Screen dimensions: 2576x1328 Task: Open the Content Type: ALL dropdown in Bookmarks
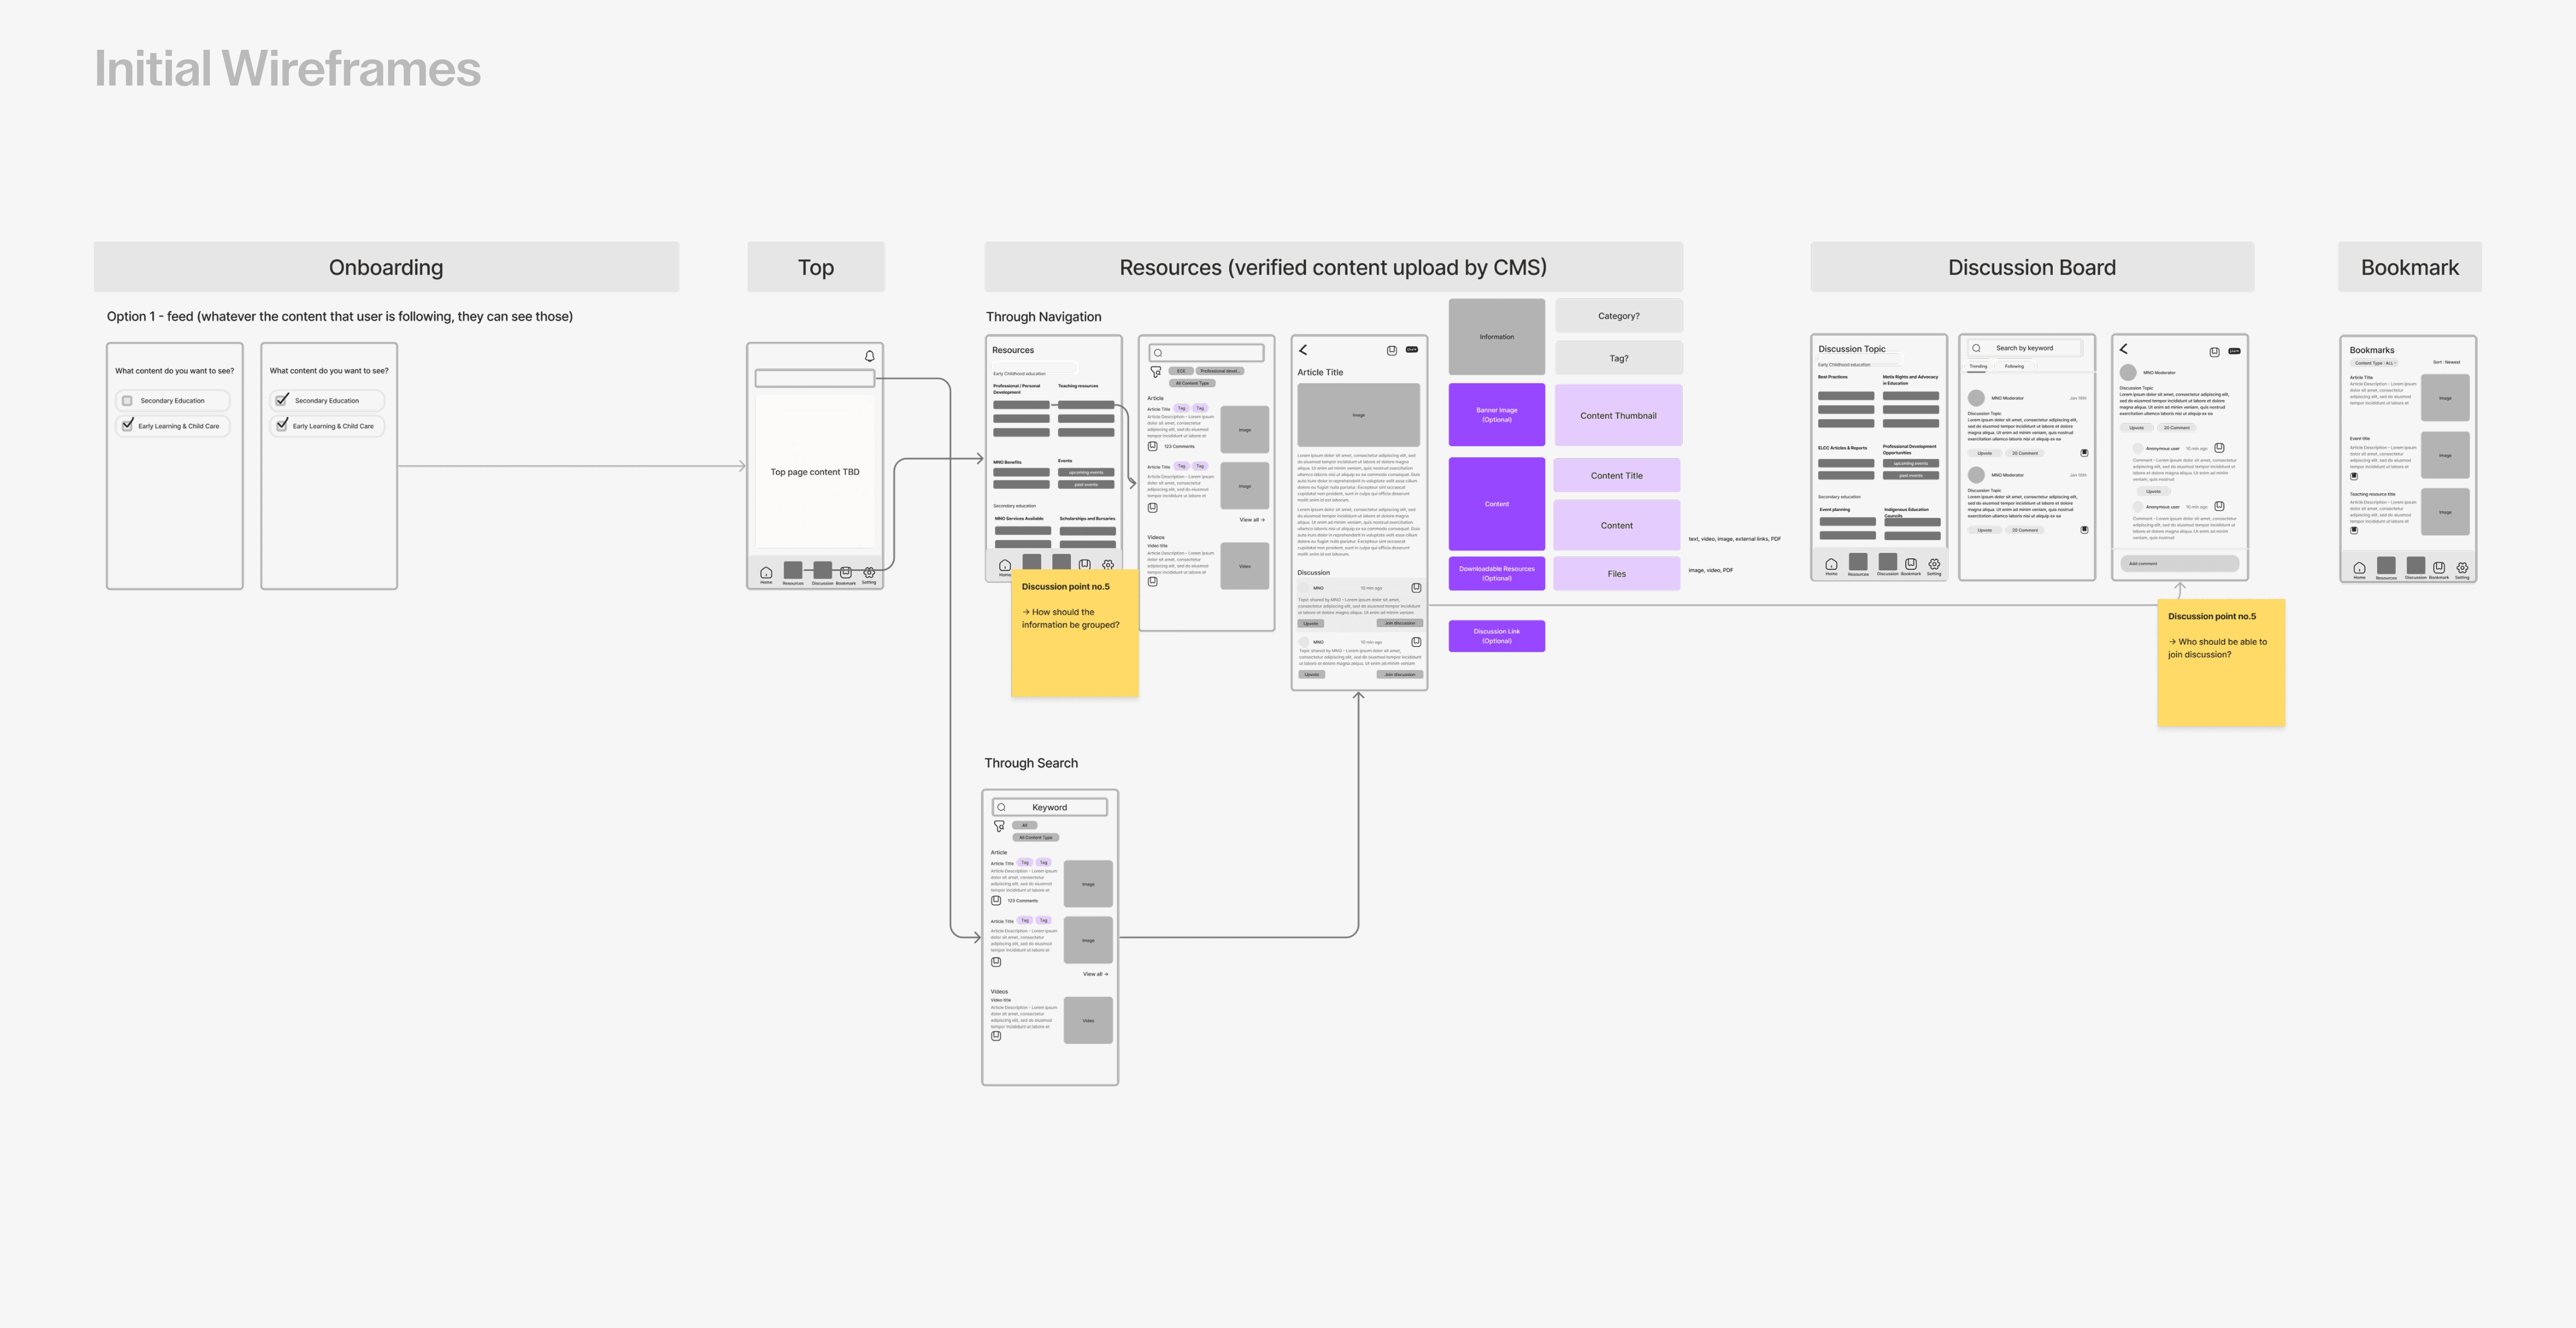click(2374, 363)
